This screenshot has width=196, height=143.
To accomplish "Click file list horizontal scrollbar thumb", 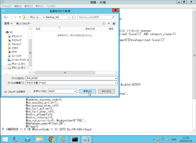I will pos(65,73).
